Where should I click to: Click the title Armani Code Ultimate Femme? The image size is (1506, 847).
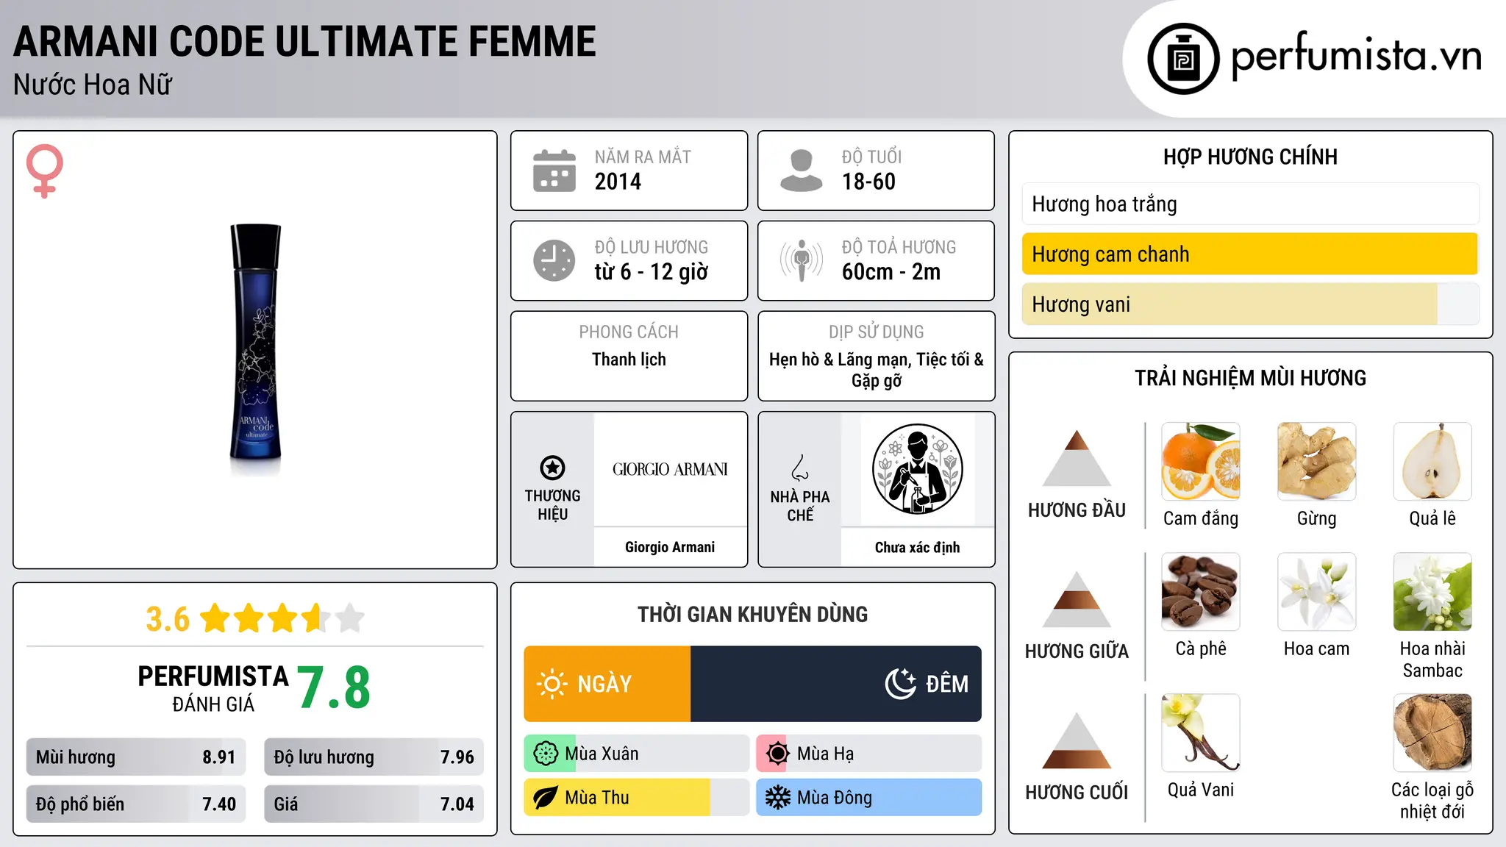(304, 41)
